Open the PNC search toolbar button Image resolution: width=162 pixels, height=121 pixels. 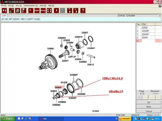coord(43,11)
